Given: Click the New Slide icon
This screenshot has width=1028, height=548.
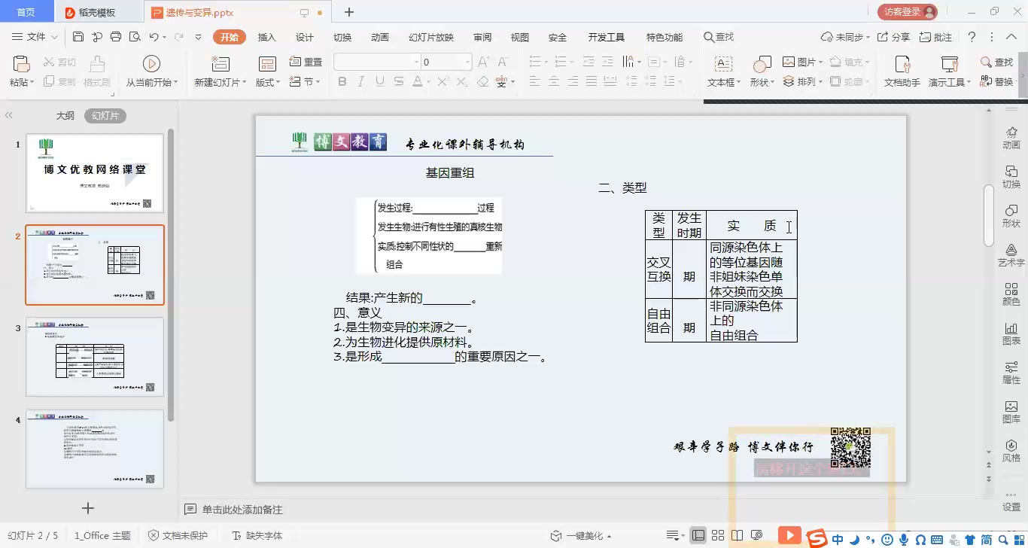Looking at the screenshot, I should (220, 65).
